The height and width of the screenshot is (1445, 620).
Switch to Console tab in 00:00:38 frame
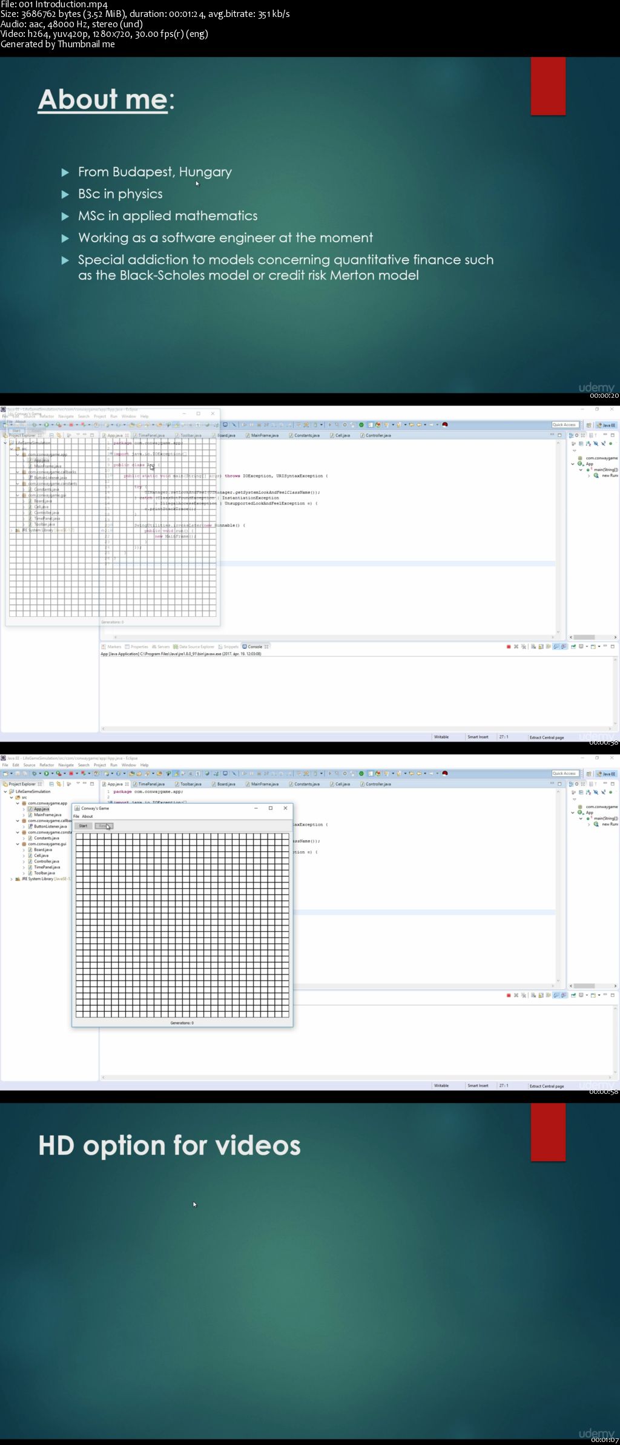click(256, 647)
